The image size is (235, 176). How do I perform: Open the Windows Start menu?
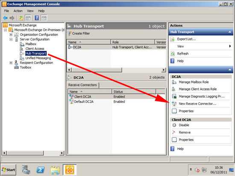tap(9, 170)
